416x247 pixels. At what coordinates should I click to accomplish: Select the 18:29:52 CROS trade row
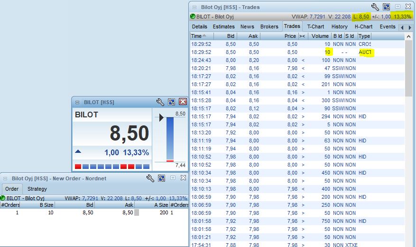[x=297, y=44]
